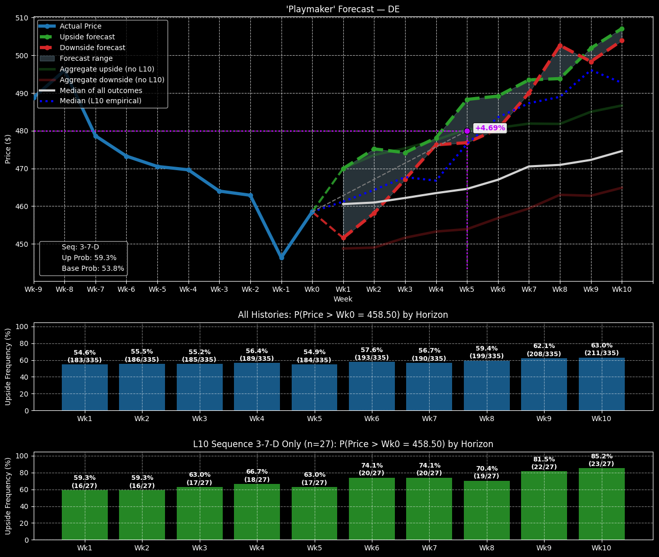Click the 85.2% (23/27) bar label
The image size is (659, 557).
click(x=602, y=460)
